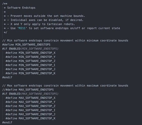Click the MAX_SOFTWARE_ENDSTOP_Z define
The width and height of the screenshot is (142, 125).
[30, 106]
